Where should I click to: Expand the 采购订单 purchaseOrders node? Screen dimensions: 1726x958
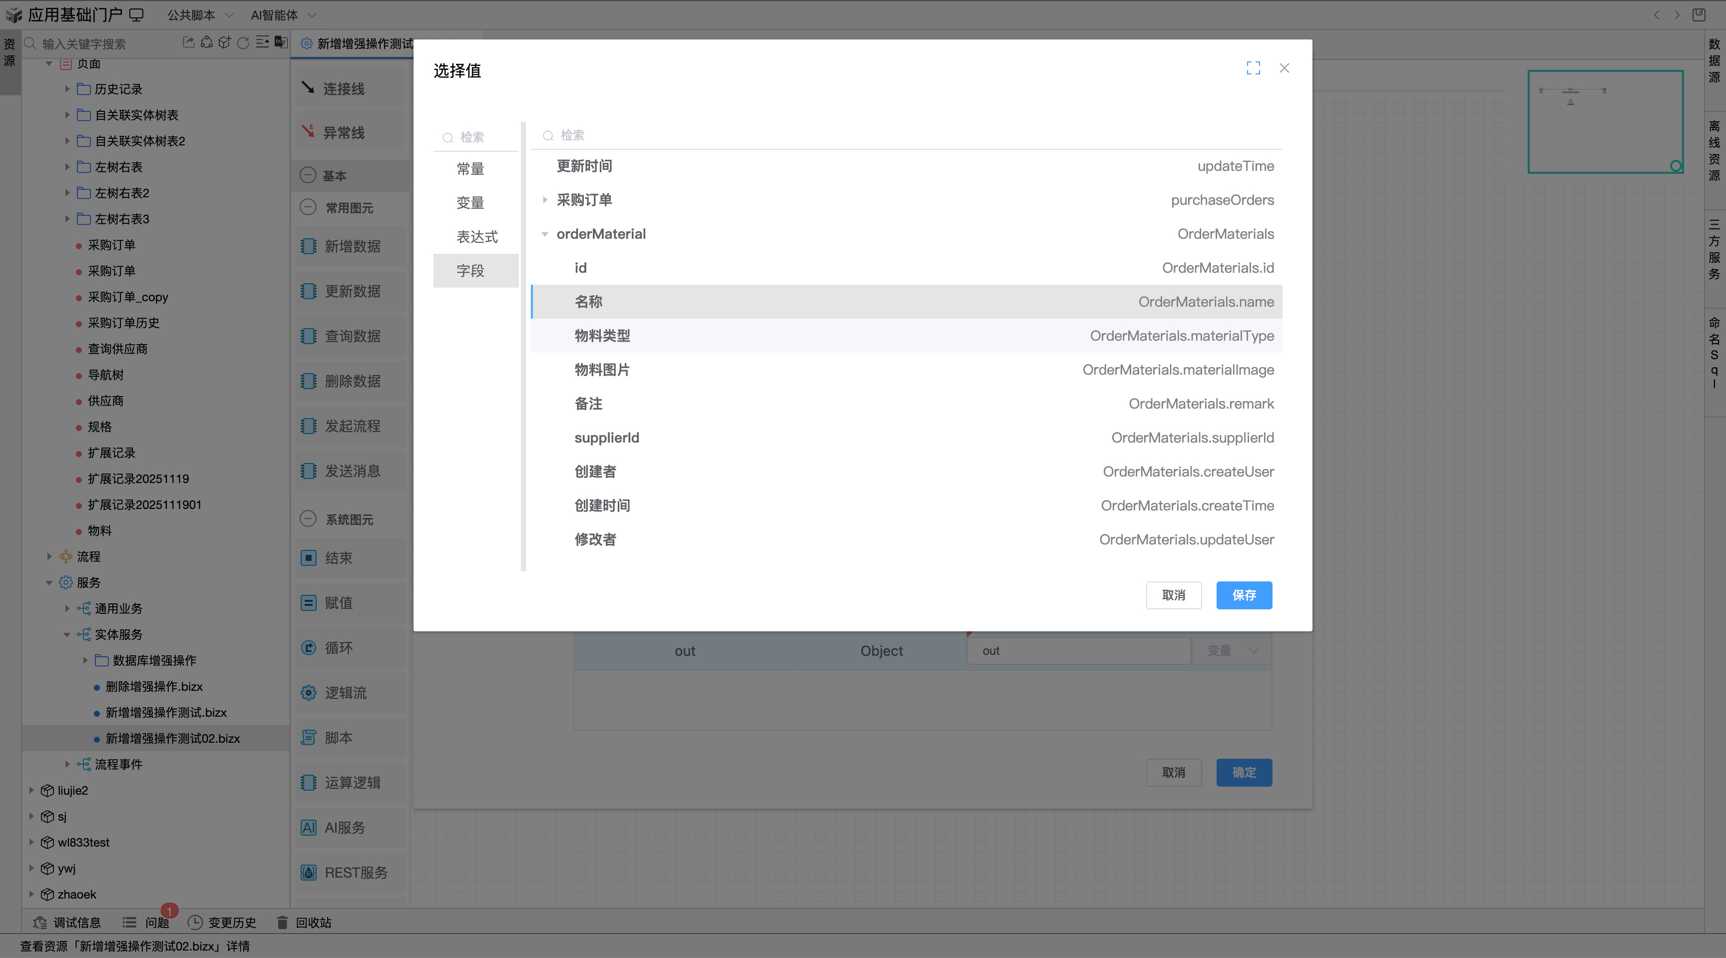point(545,200)
